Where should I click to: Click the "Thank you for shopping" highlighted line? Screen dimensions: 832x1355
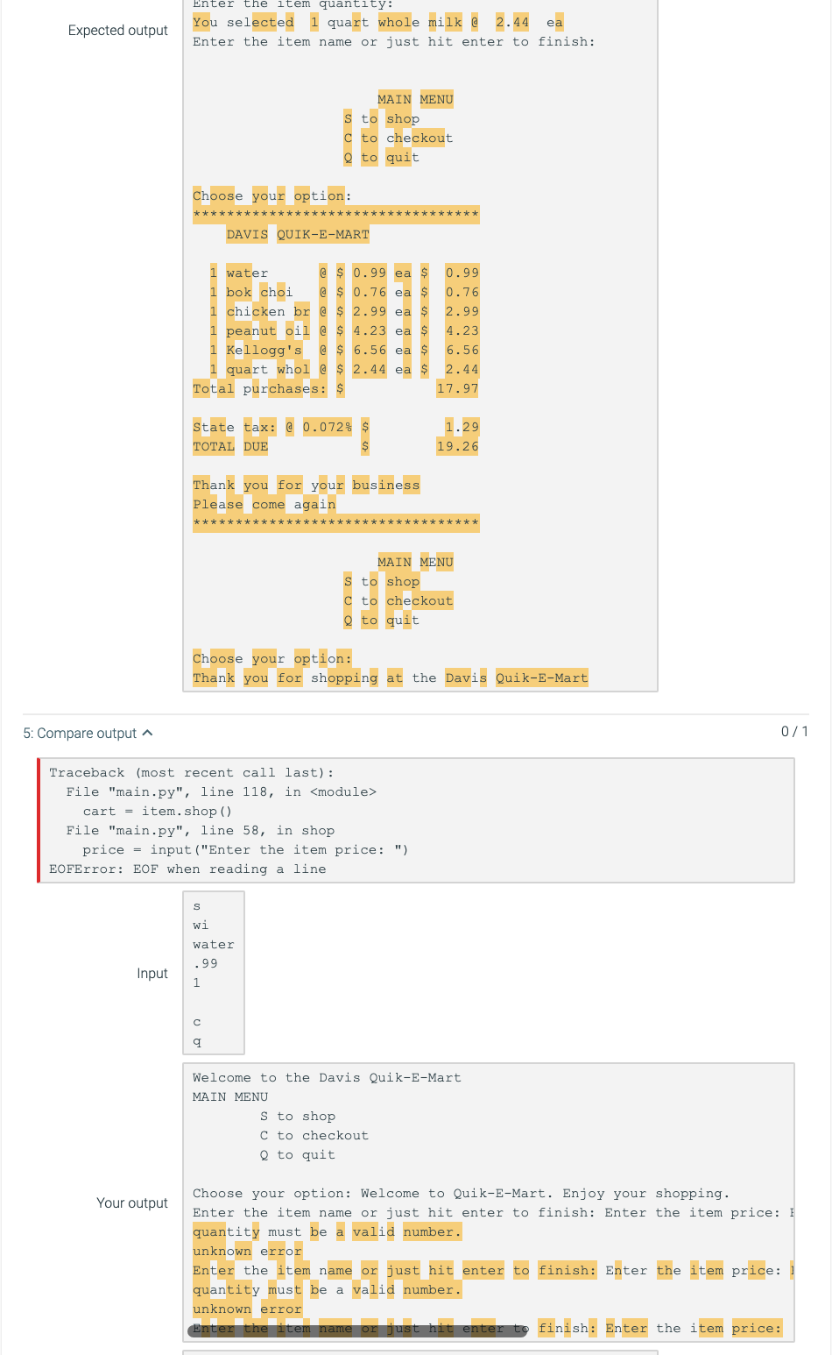pos(389,677)
